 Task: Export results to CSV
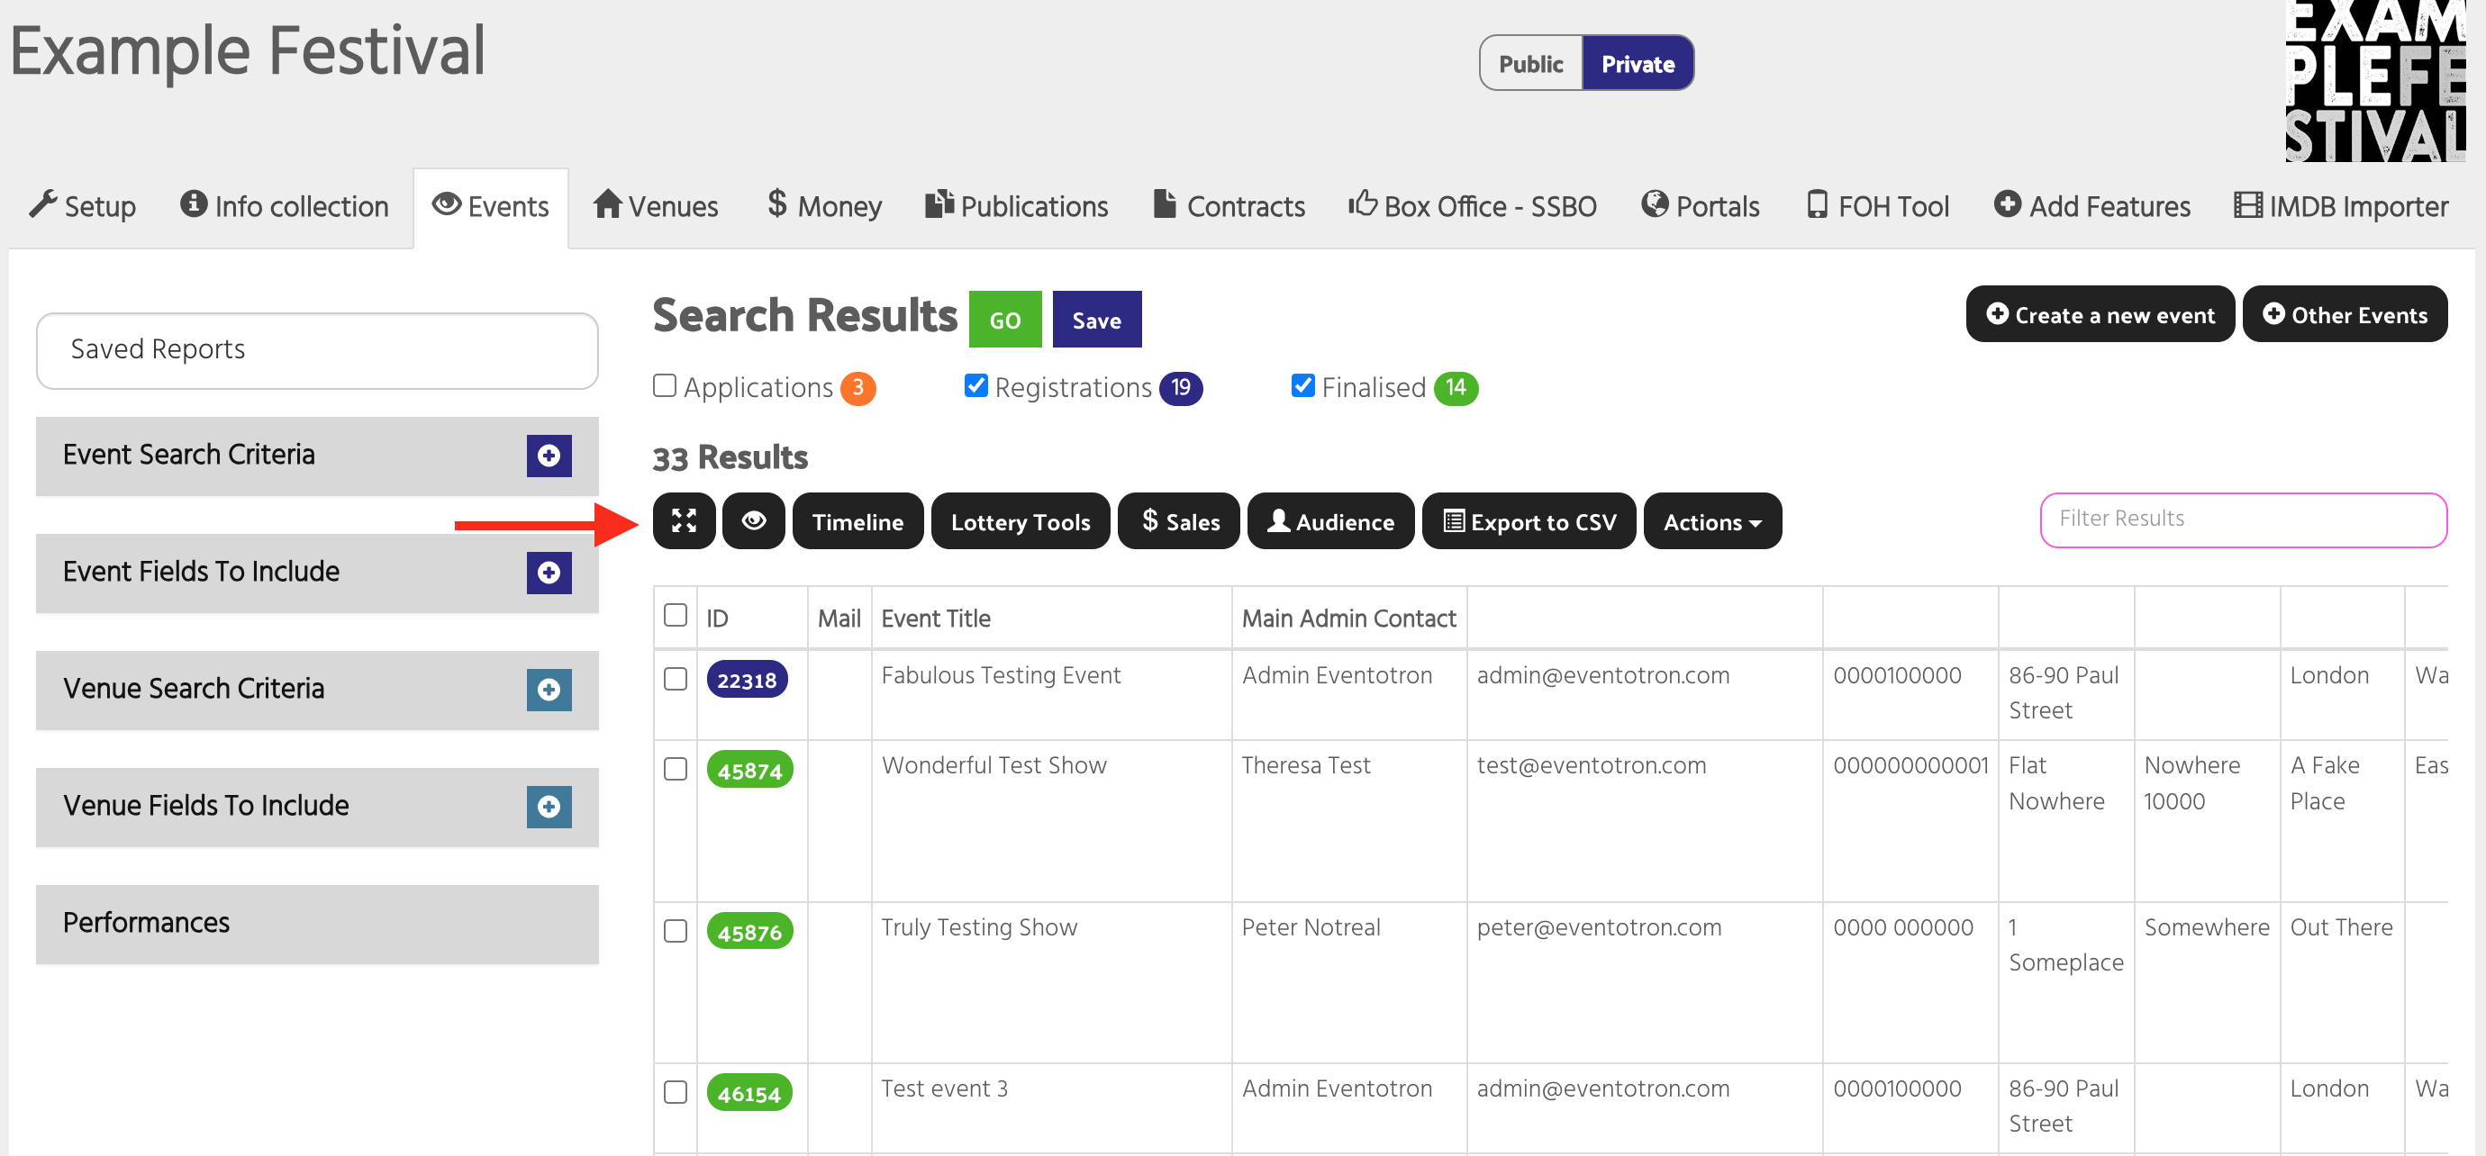(x=1529, y=521)
